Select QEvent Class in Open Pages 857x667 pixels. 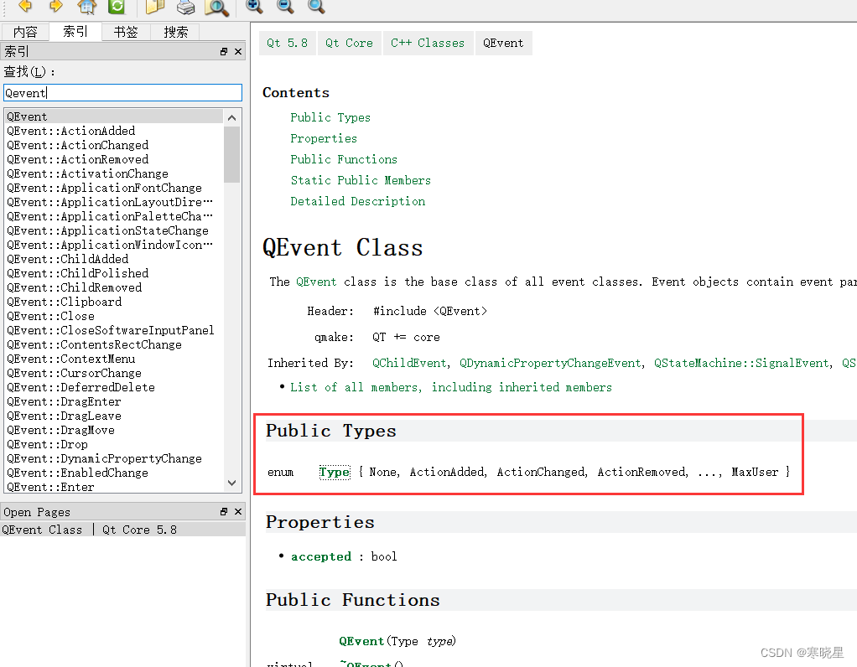click(122, 530)
